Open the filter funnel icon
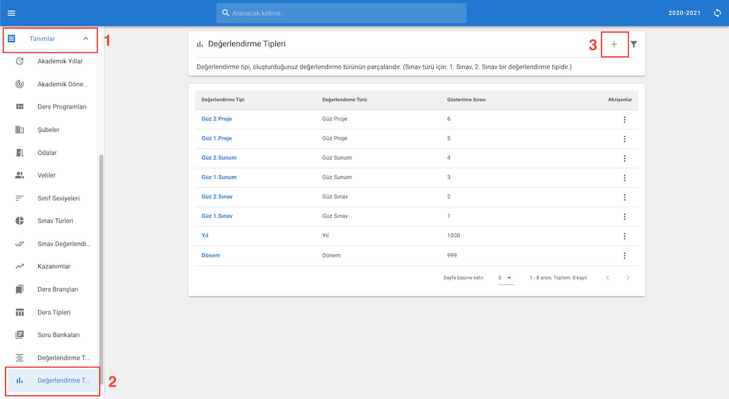729x399 pixels. pos(634,44)
